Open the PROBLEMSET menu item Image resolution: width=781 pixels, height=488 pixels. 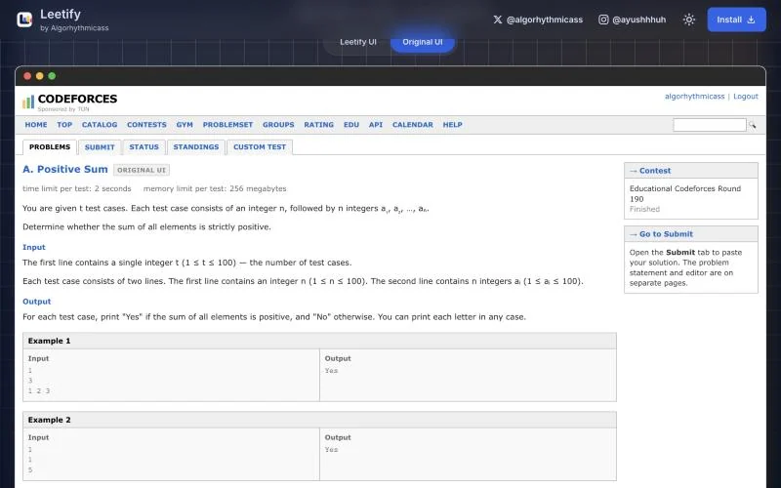pos(227,125)
